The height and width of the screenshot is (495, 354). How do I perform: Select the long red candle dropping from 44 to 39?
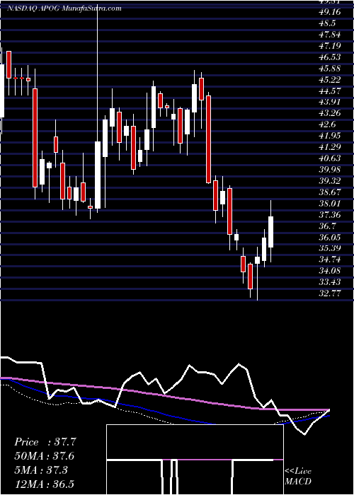point(208,139)
